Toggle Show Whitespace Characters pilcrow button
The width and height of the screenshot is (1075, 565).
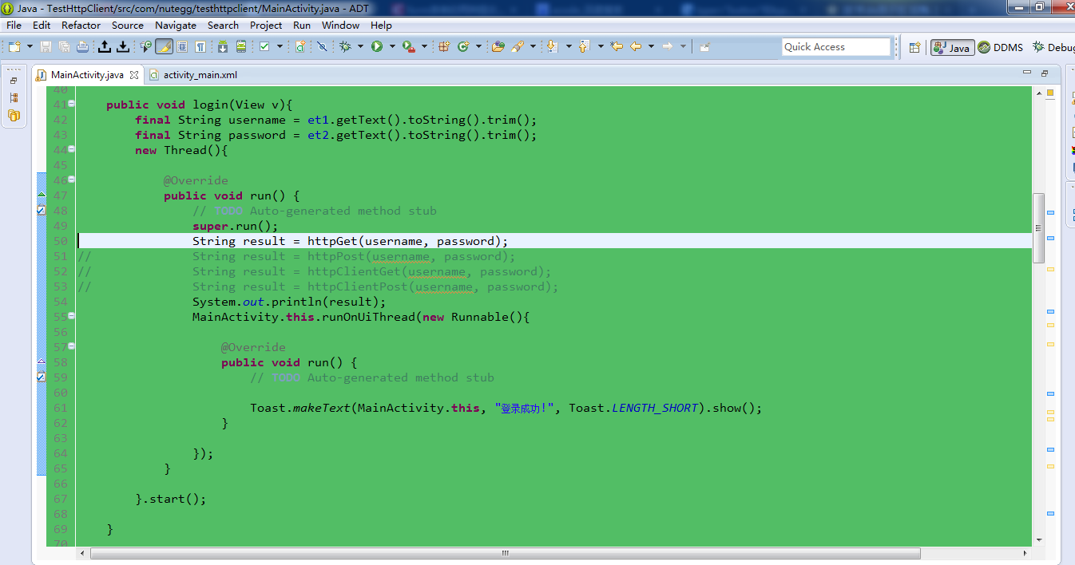pyautogui.click(x=200, y=47)
